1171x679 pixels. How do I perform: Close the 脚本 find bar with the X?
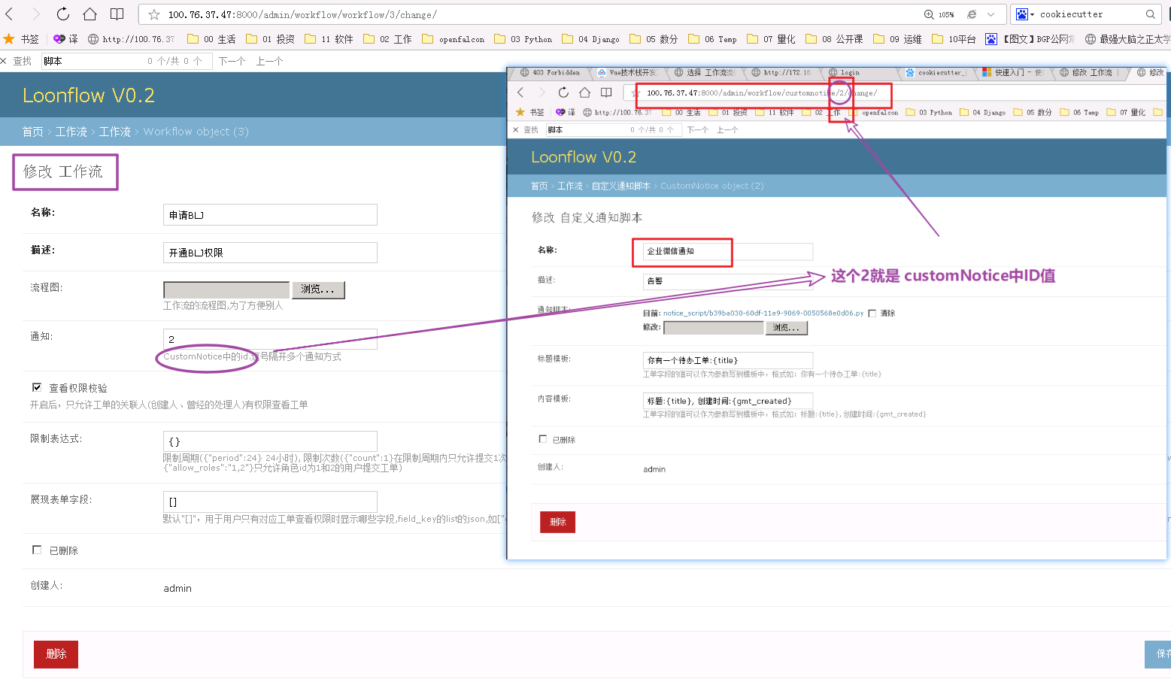click(5, 61)
